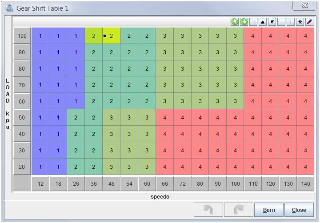Click the green down-arrow table icon

click(x=244, y=22)
